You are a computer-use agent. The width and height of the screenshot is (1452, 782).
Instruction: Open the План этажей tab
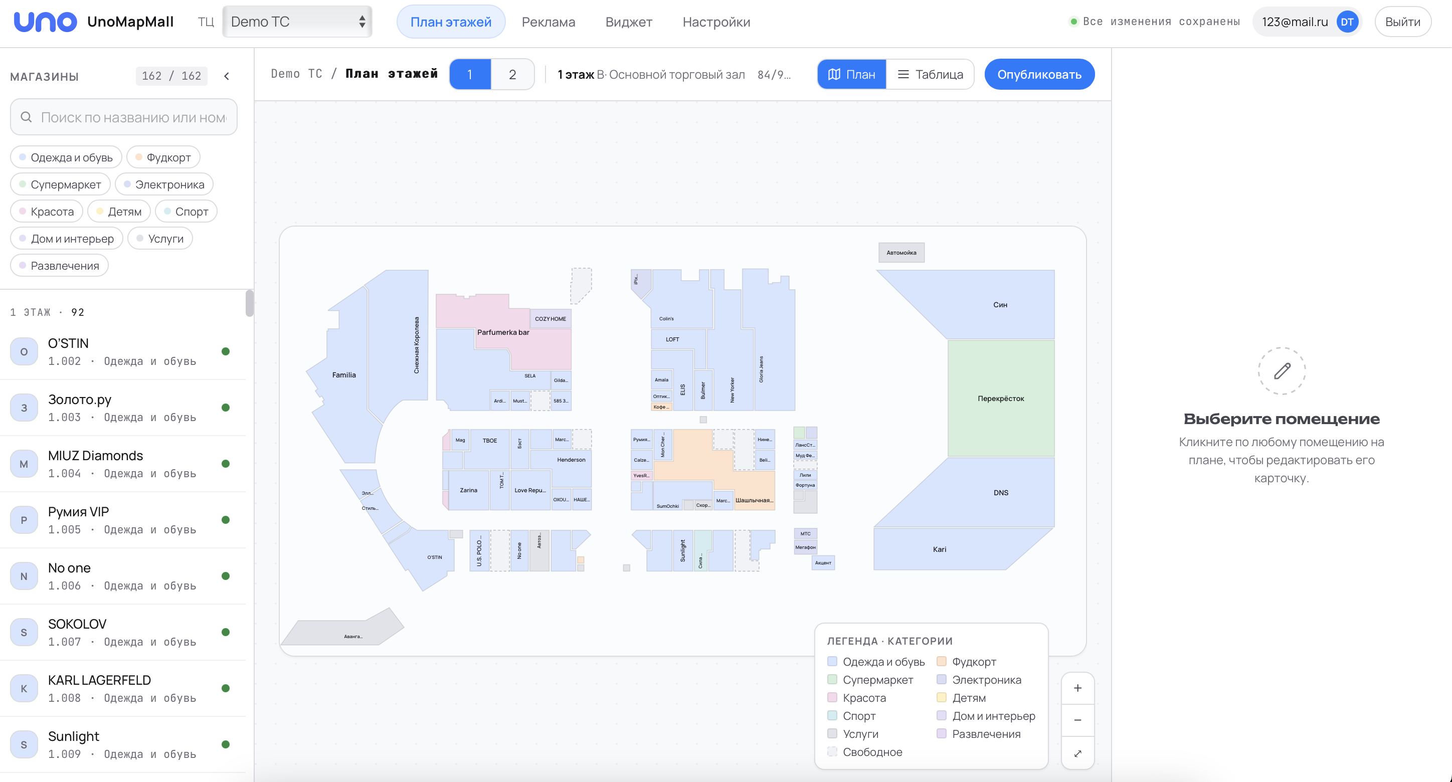(451, 22)
